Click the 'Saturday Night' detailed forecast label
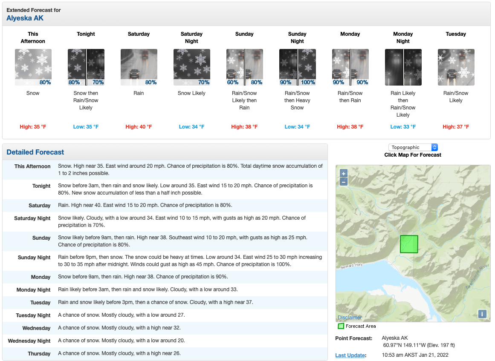Screen dimensions: 495x361 click(x=32, y=218)
